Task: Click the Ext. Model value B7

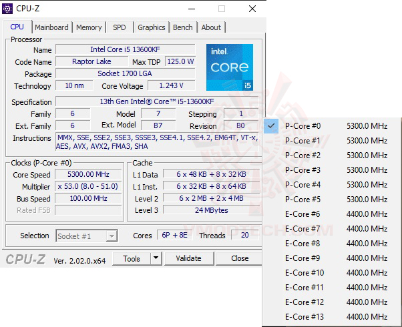Action: (x=158, y=125)
